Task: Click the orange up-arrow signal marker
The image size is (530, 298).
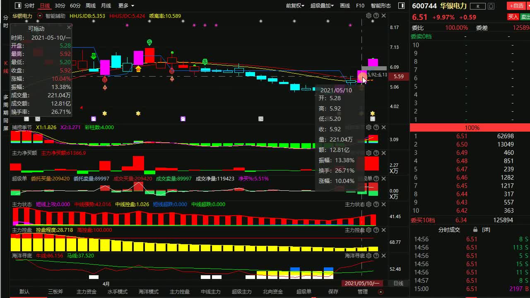Action: 138,69
